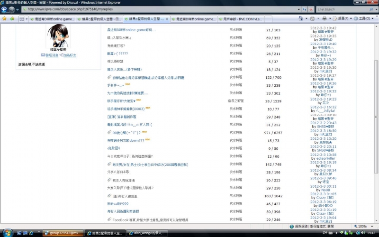Click reply count text 160 / 1042

(x=273, y=196)
